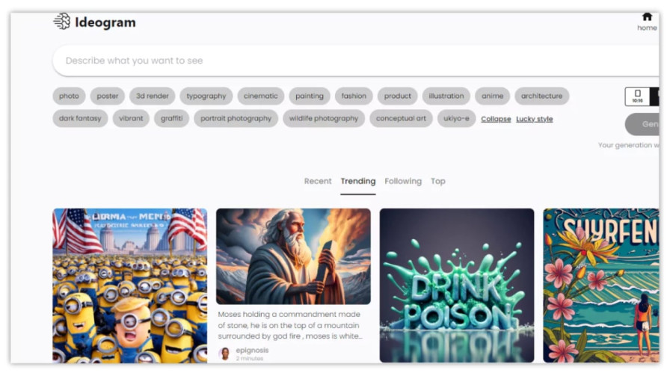Open the surf beach poster thumbnail

click(601, 286)
